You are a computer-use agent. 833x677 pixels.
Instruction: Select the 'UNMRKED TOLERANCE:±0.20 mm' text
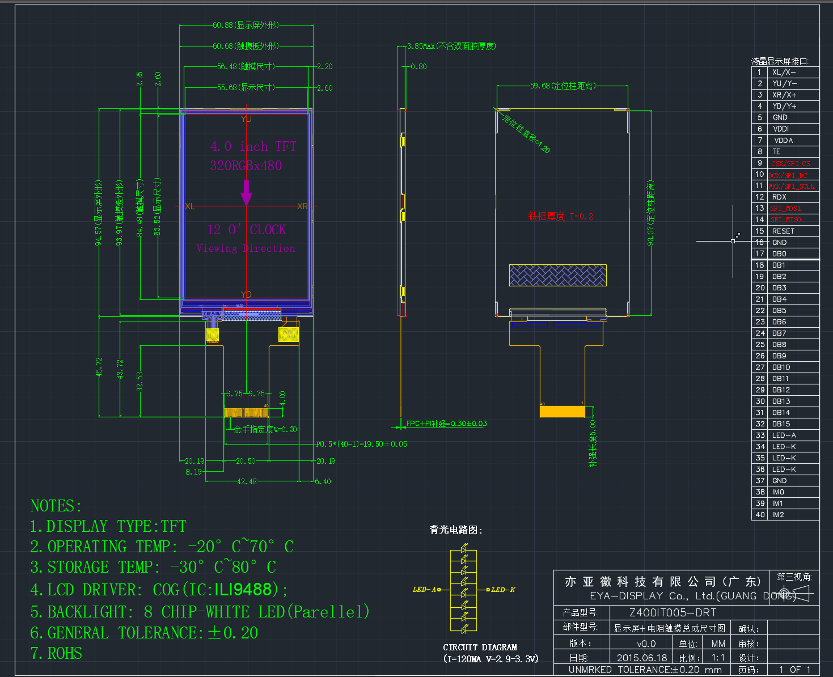[x=645, y=670]
